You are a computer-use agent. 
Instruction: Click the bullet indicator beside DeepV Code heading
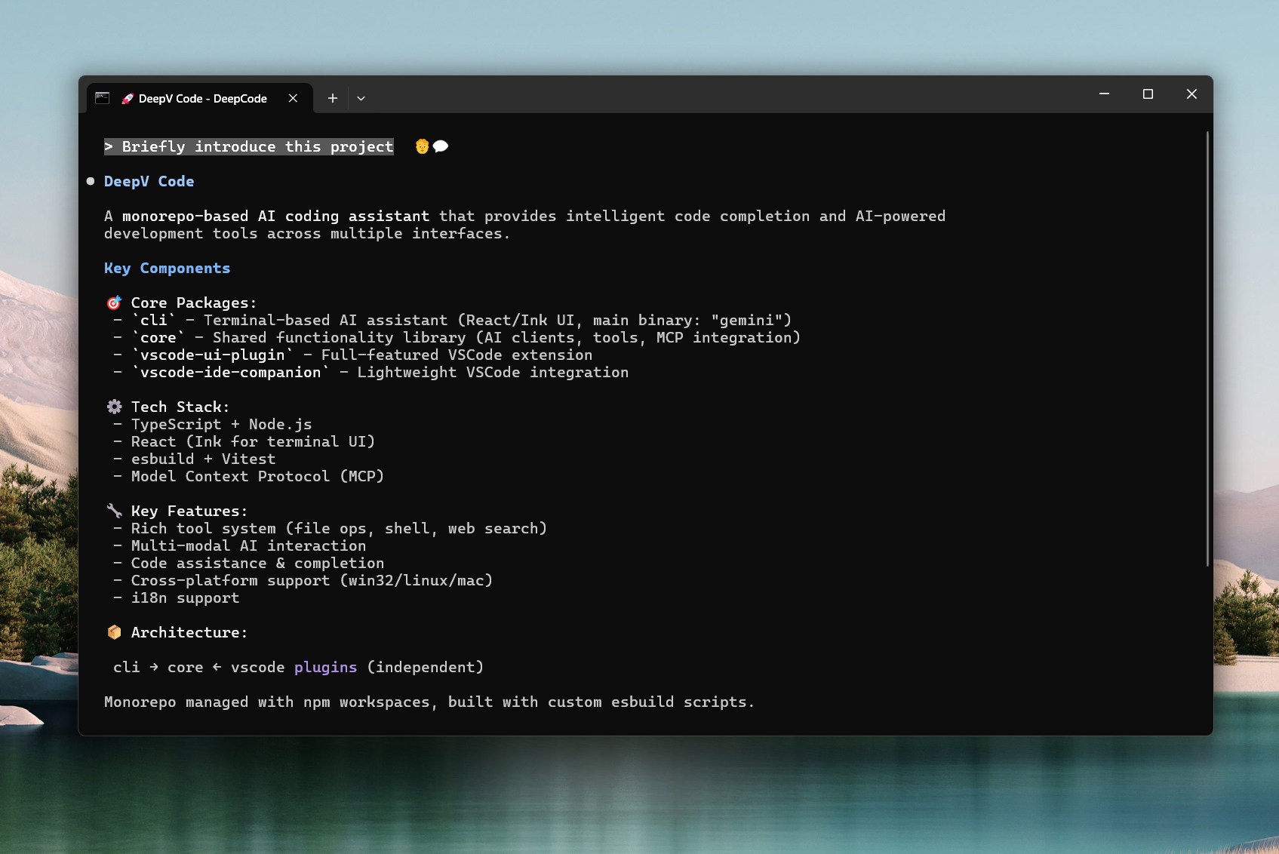(91, 181)
